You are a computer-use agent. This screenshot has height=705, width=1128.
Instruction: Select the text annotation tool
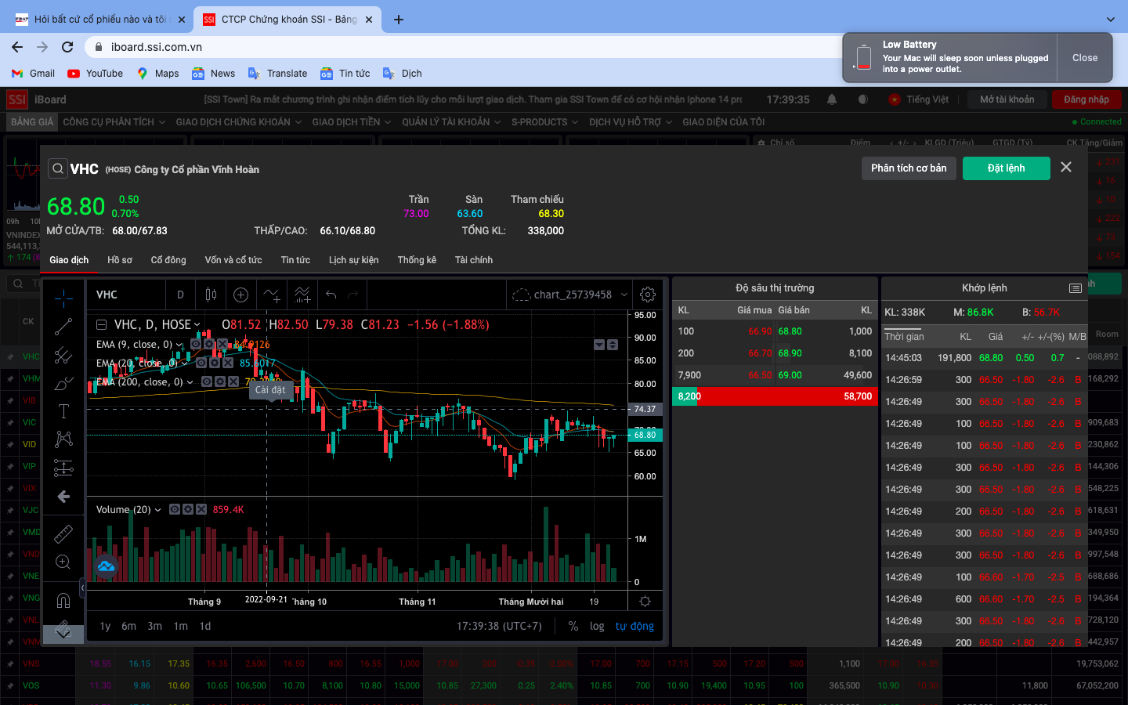(63, 411)
